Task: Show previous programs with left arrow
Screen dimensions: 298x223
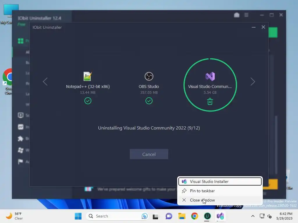Action: tap(45, 82)
